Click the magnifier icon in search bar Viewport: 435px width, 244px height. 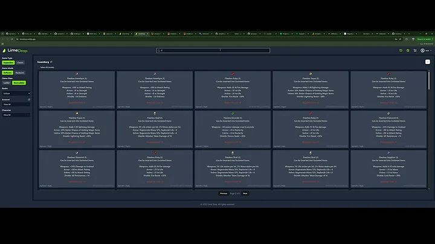[x=159, y=51]
